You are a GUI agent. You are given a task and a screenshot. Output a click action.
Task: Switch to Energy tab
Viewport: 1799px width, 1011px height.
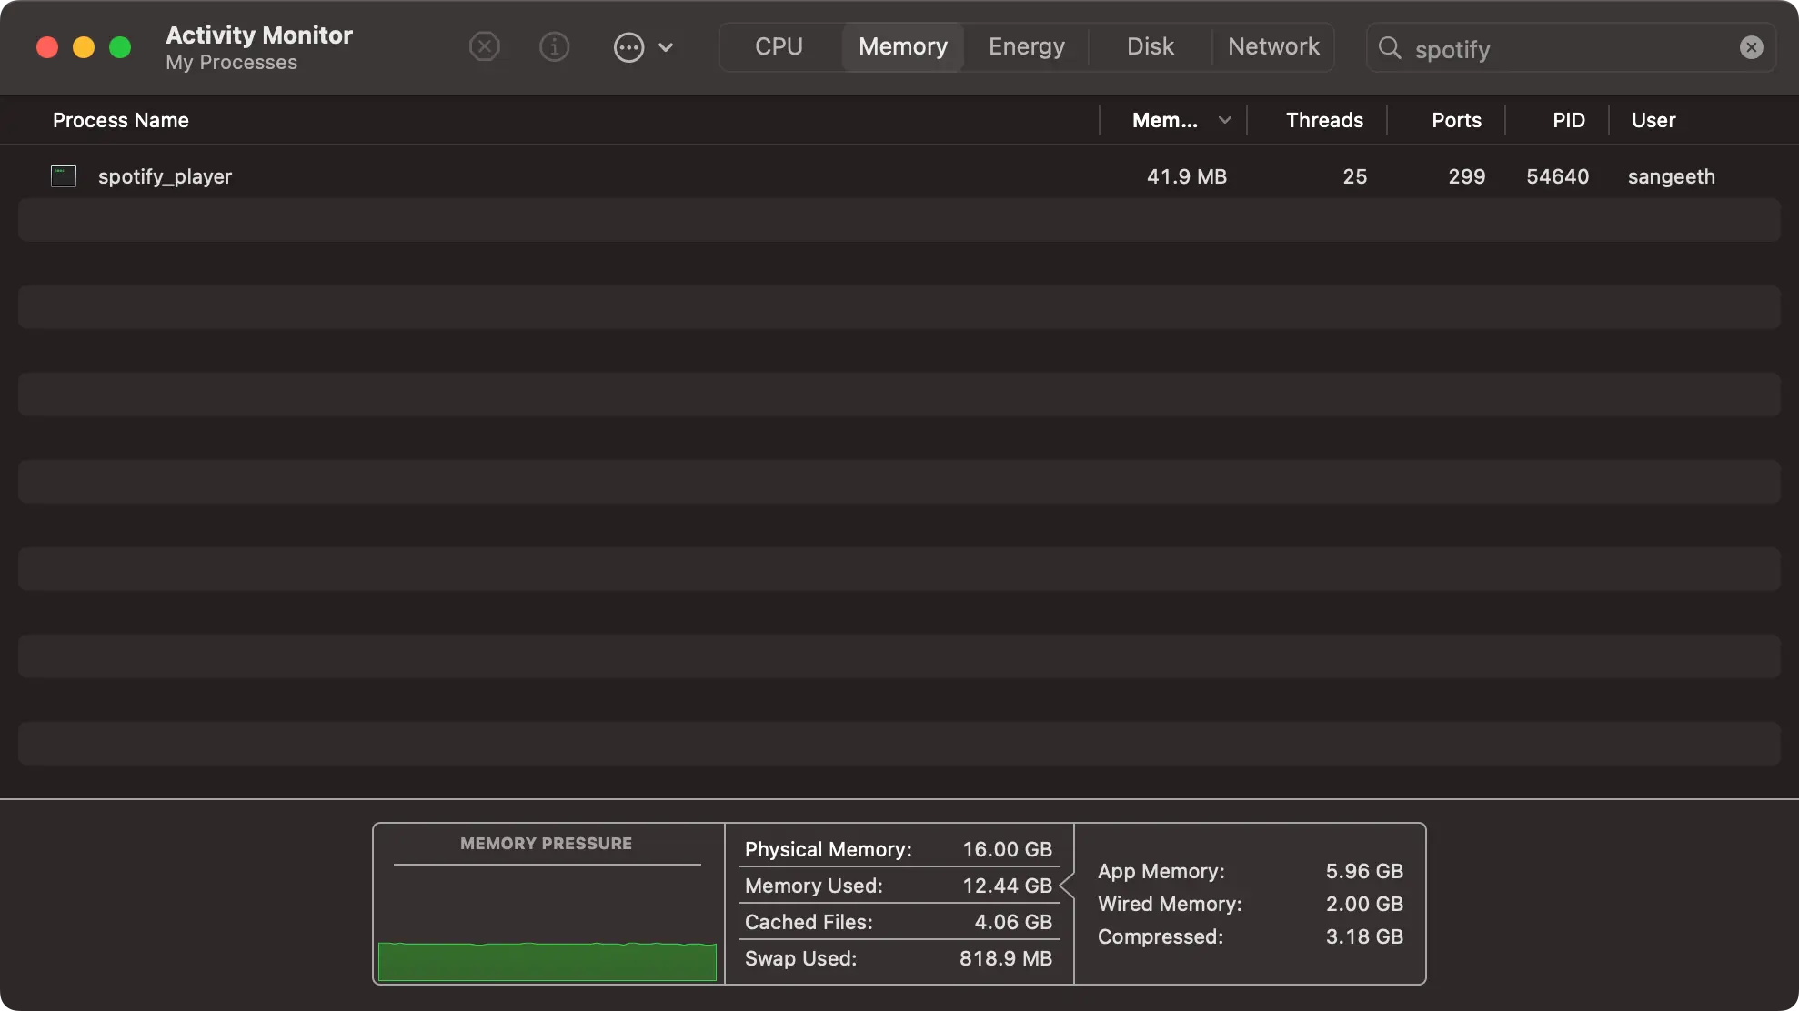(x=1026, y=45)
